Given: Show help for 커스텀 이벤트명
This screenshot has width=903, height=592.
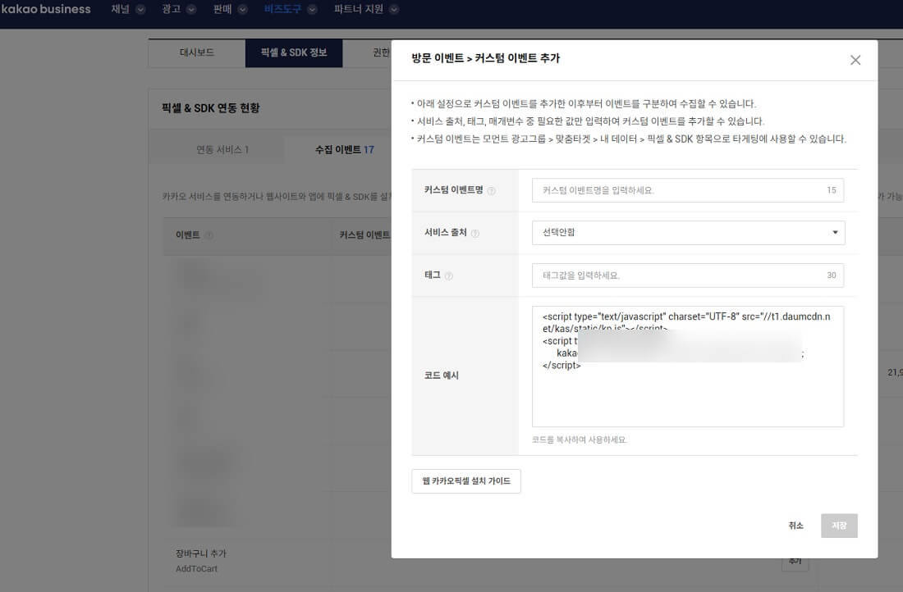Looking at the screenshot, I should click(x=491, y=191).
